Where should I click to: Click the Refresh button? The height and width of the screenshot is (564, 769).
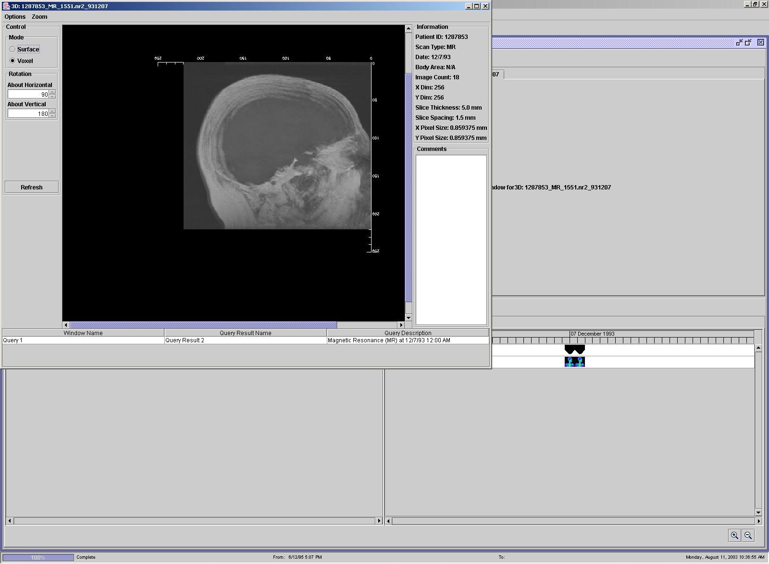(32, 187)
